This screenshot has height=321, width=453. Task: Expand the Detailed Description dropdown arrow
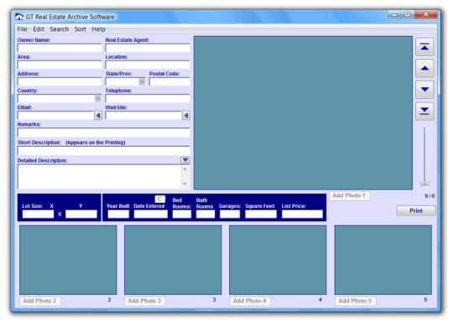click(x=185, y=160)
